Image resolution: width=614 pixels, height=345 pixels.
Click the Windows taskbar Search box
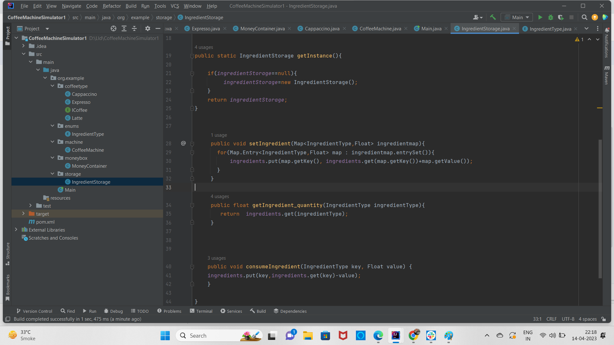tap(219, 336)
